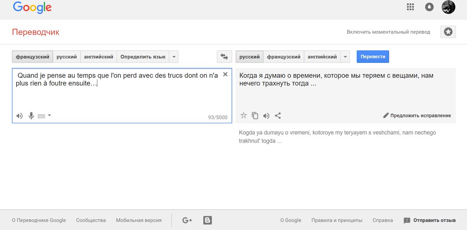Share the translation via share icon
The image size is (467, 230).
click(278, 115)
